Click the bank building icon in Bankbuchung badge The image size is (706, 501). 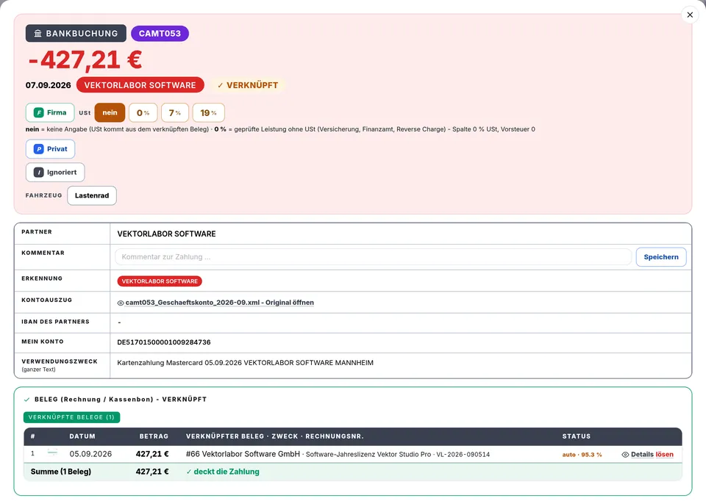(x=38, y=34)
